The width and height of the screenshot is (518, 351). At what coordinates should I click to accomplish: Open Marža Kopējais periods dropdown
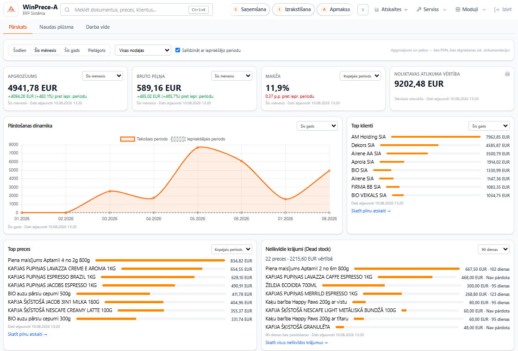[361, 76]
